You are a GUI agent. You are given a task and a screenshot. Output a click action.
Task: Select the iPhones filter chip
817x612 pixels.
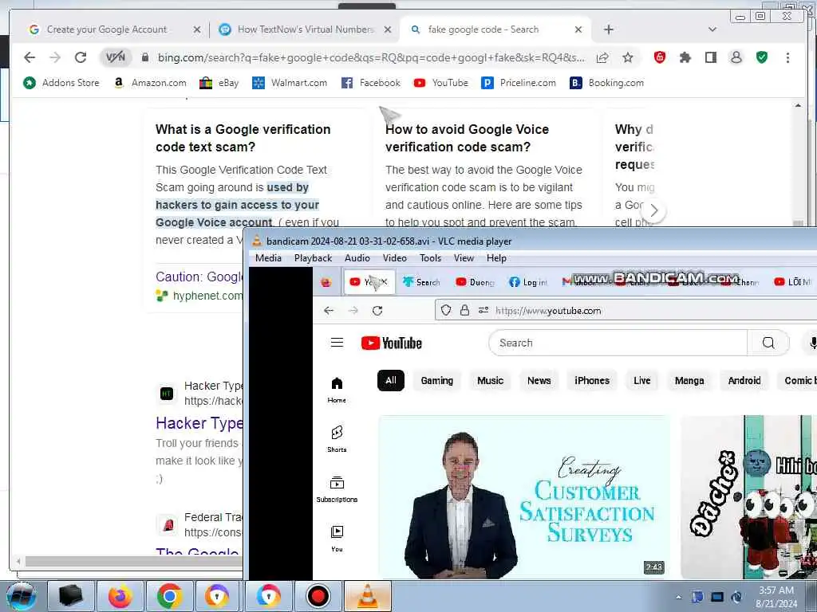[x=592, y=380]
